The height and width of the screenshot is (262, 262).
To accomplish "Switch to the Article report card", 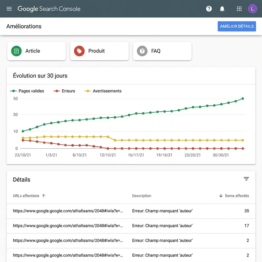I will pyautogui.click(x=36, y=51).
